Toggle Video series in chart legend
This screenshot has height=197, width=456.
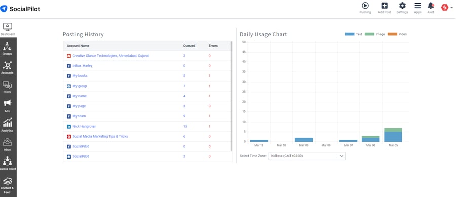[397, 34]
